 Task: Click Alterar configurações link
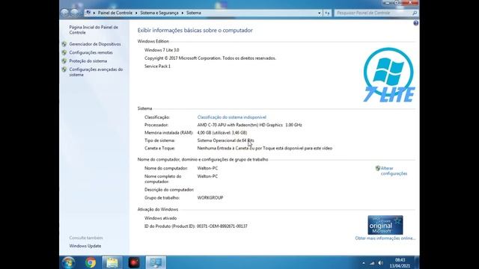394,171
